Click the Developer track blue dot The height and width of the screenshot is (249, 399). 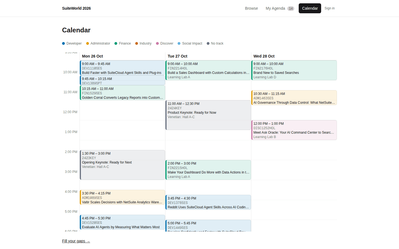tap(63, 43)
